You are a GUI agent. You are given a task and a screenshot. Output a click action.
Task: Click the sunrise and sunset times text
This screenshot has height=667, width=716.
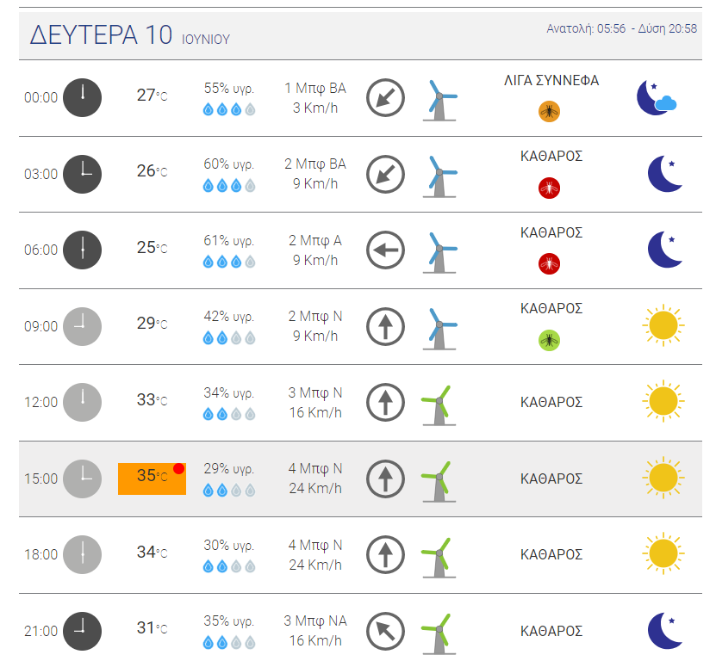[x=621, y=28]
